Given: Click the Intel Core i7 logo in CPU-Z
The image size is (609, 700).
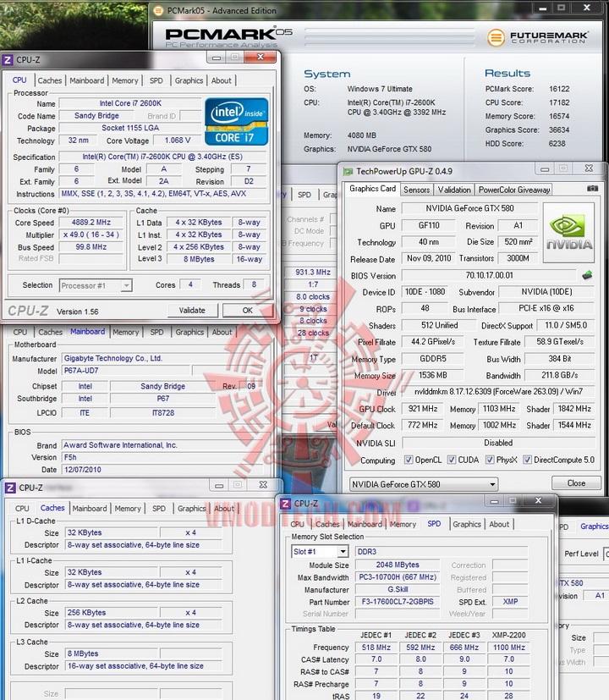Looking at the screenshot, I should tap(237, 121).
